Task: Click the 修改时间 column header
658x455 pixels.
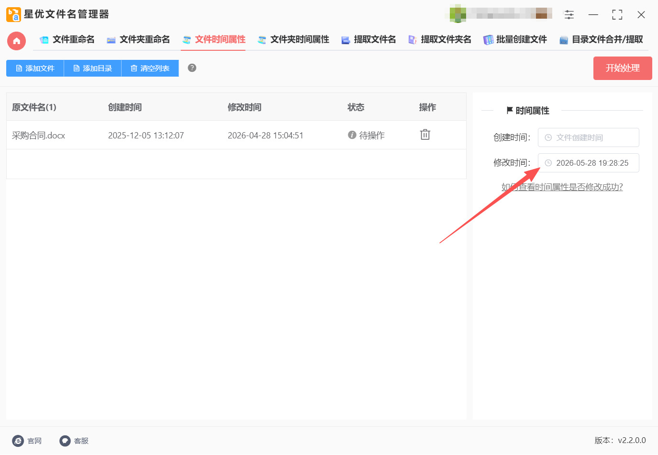Action: pyautogui.click(x=245, y=107)
